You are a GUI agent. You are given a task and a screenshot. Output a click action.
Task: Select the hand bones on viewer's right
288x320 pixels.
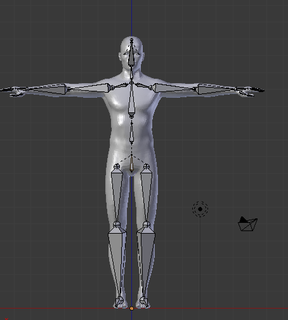point(251,91)
